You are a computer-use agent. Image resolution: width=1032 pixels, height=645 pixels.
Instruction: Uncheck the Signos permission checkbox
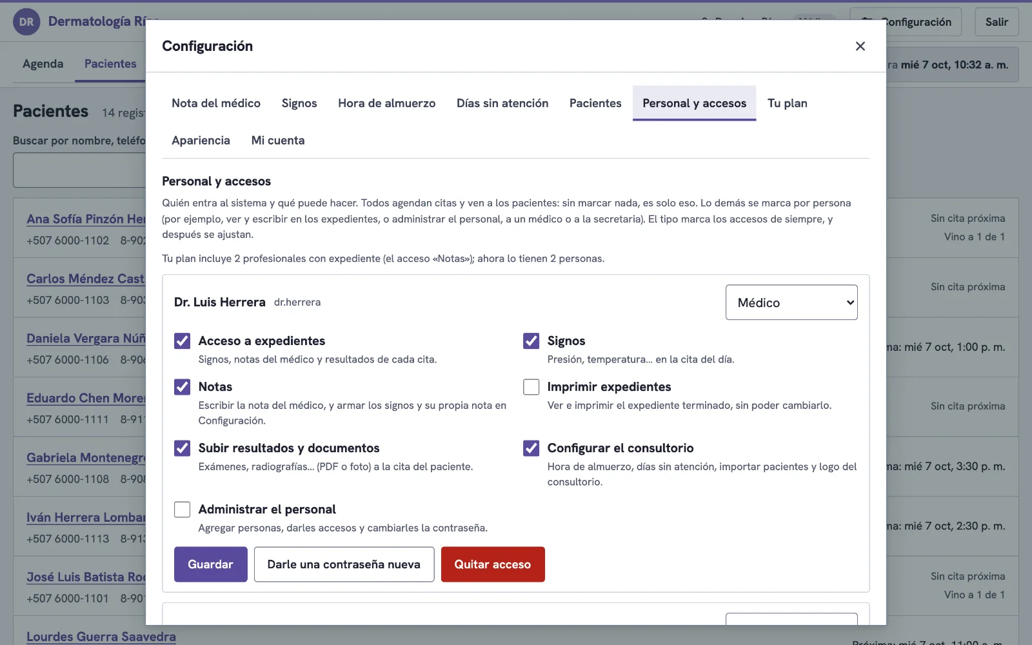coord(531,341)
